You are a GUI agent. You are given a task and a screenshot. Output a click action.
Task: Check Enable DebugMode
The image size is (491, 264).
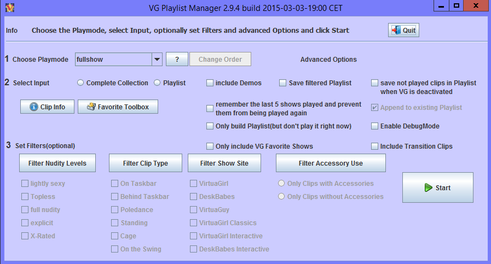[x=374, y=126]
